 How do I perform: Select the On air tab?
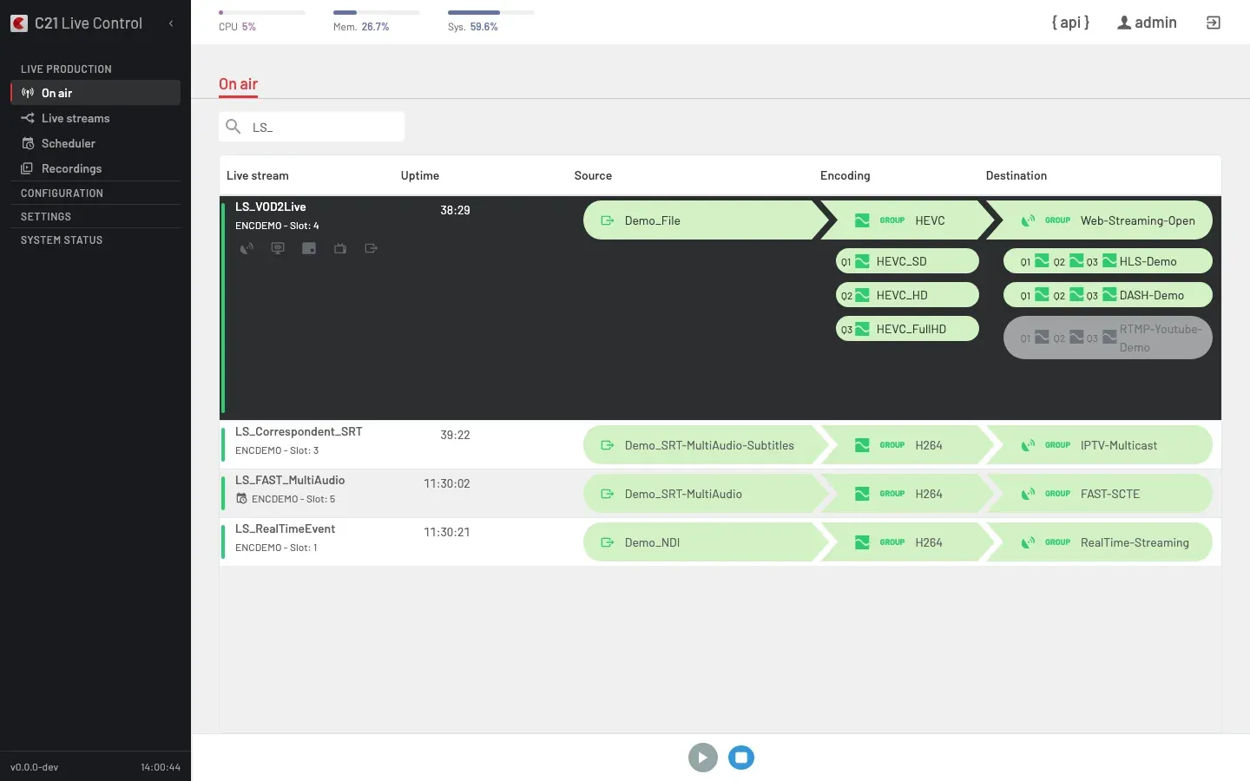click(x=238, y=84)
